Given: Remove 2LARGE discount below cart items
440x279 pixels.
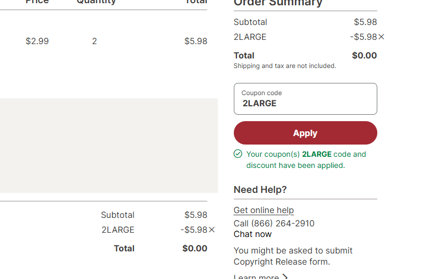Looking at the screenshot, I should click(211, 230).
